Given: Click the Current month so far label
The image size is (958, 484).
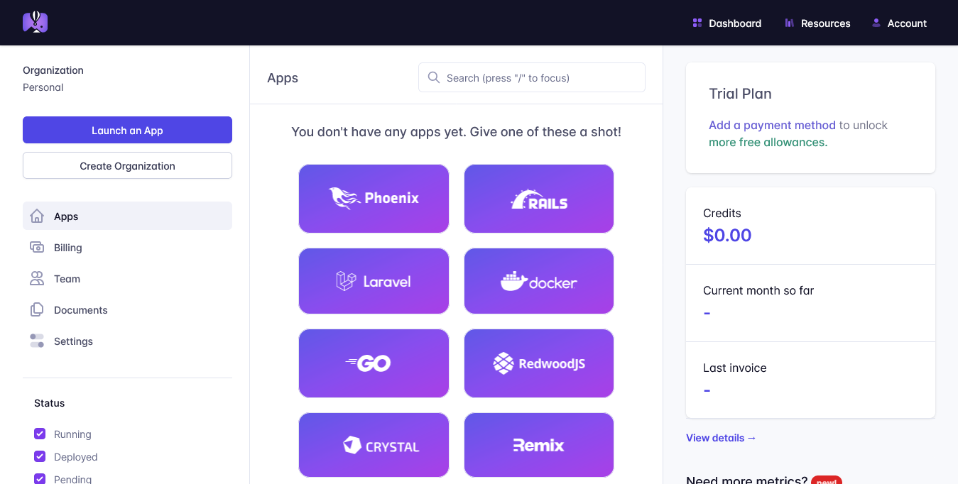Looking at the screenshot, I should [x=758, y=290].
